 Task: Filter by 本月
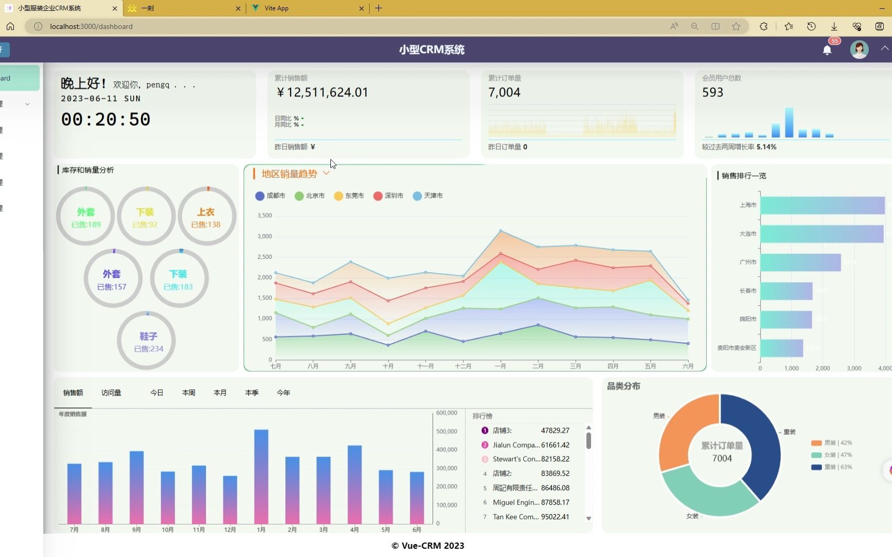220,393
